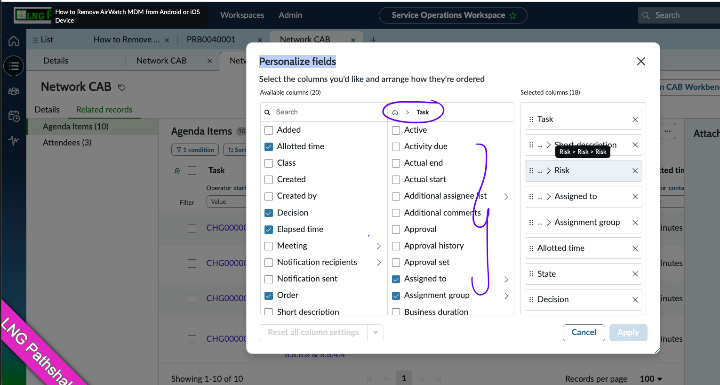The height and width of the screenshot is (385, 720).
Task: Click the drag handle for Allotted time
Action: 531,249
